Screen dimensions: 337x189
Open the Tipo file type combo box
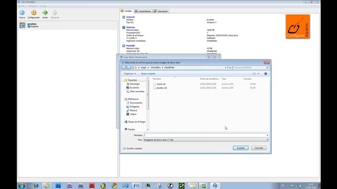point(206,140)
